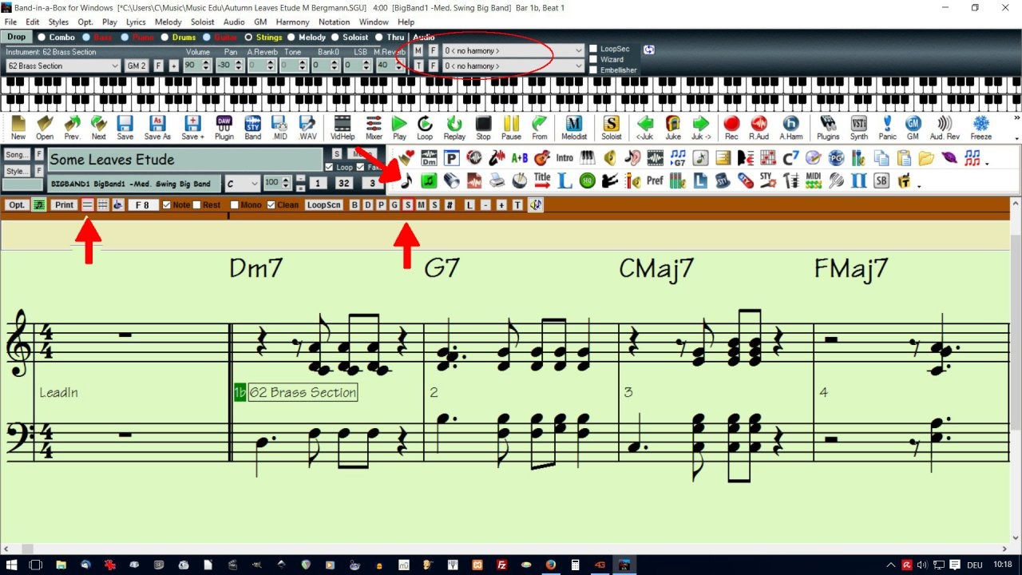Viewport: 1022px width, 575px height.
Task: Open Aud. Rev audio reverb settings
Action: 945,128
